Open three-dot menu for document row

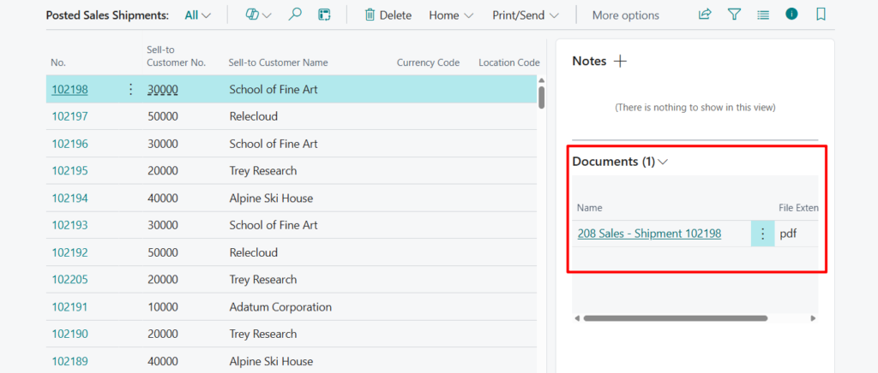click(762, 234)
